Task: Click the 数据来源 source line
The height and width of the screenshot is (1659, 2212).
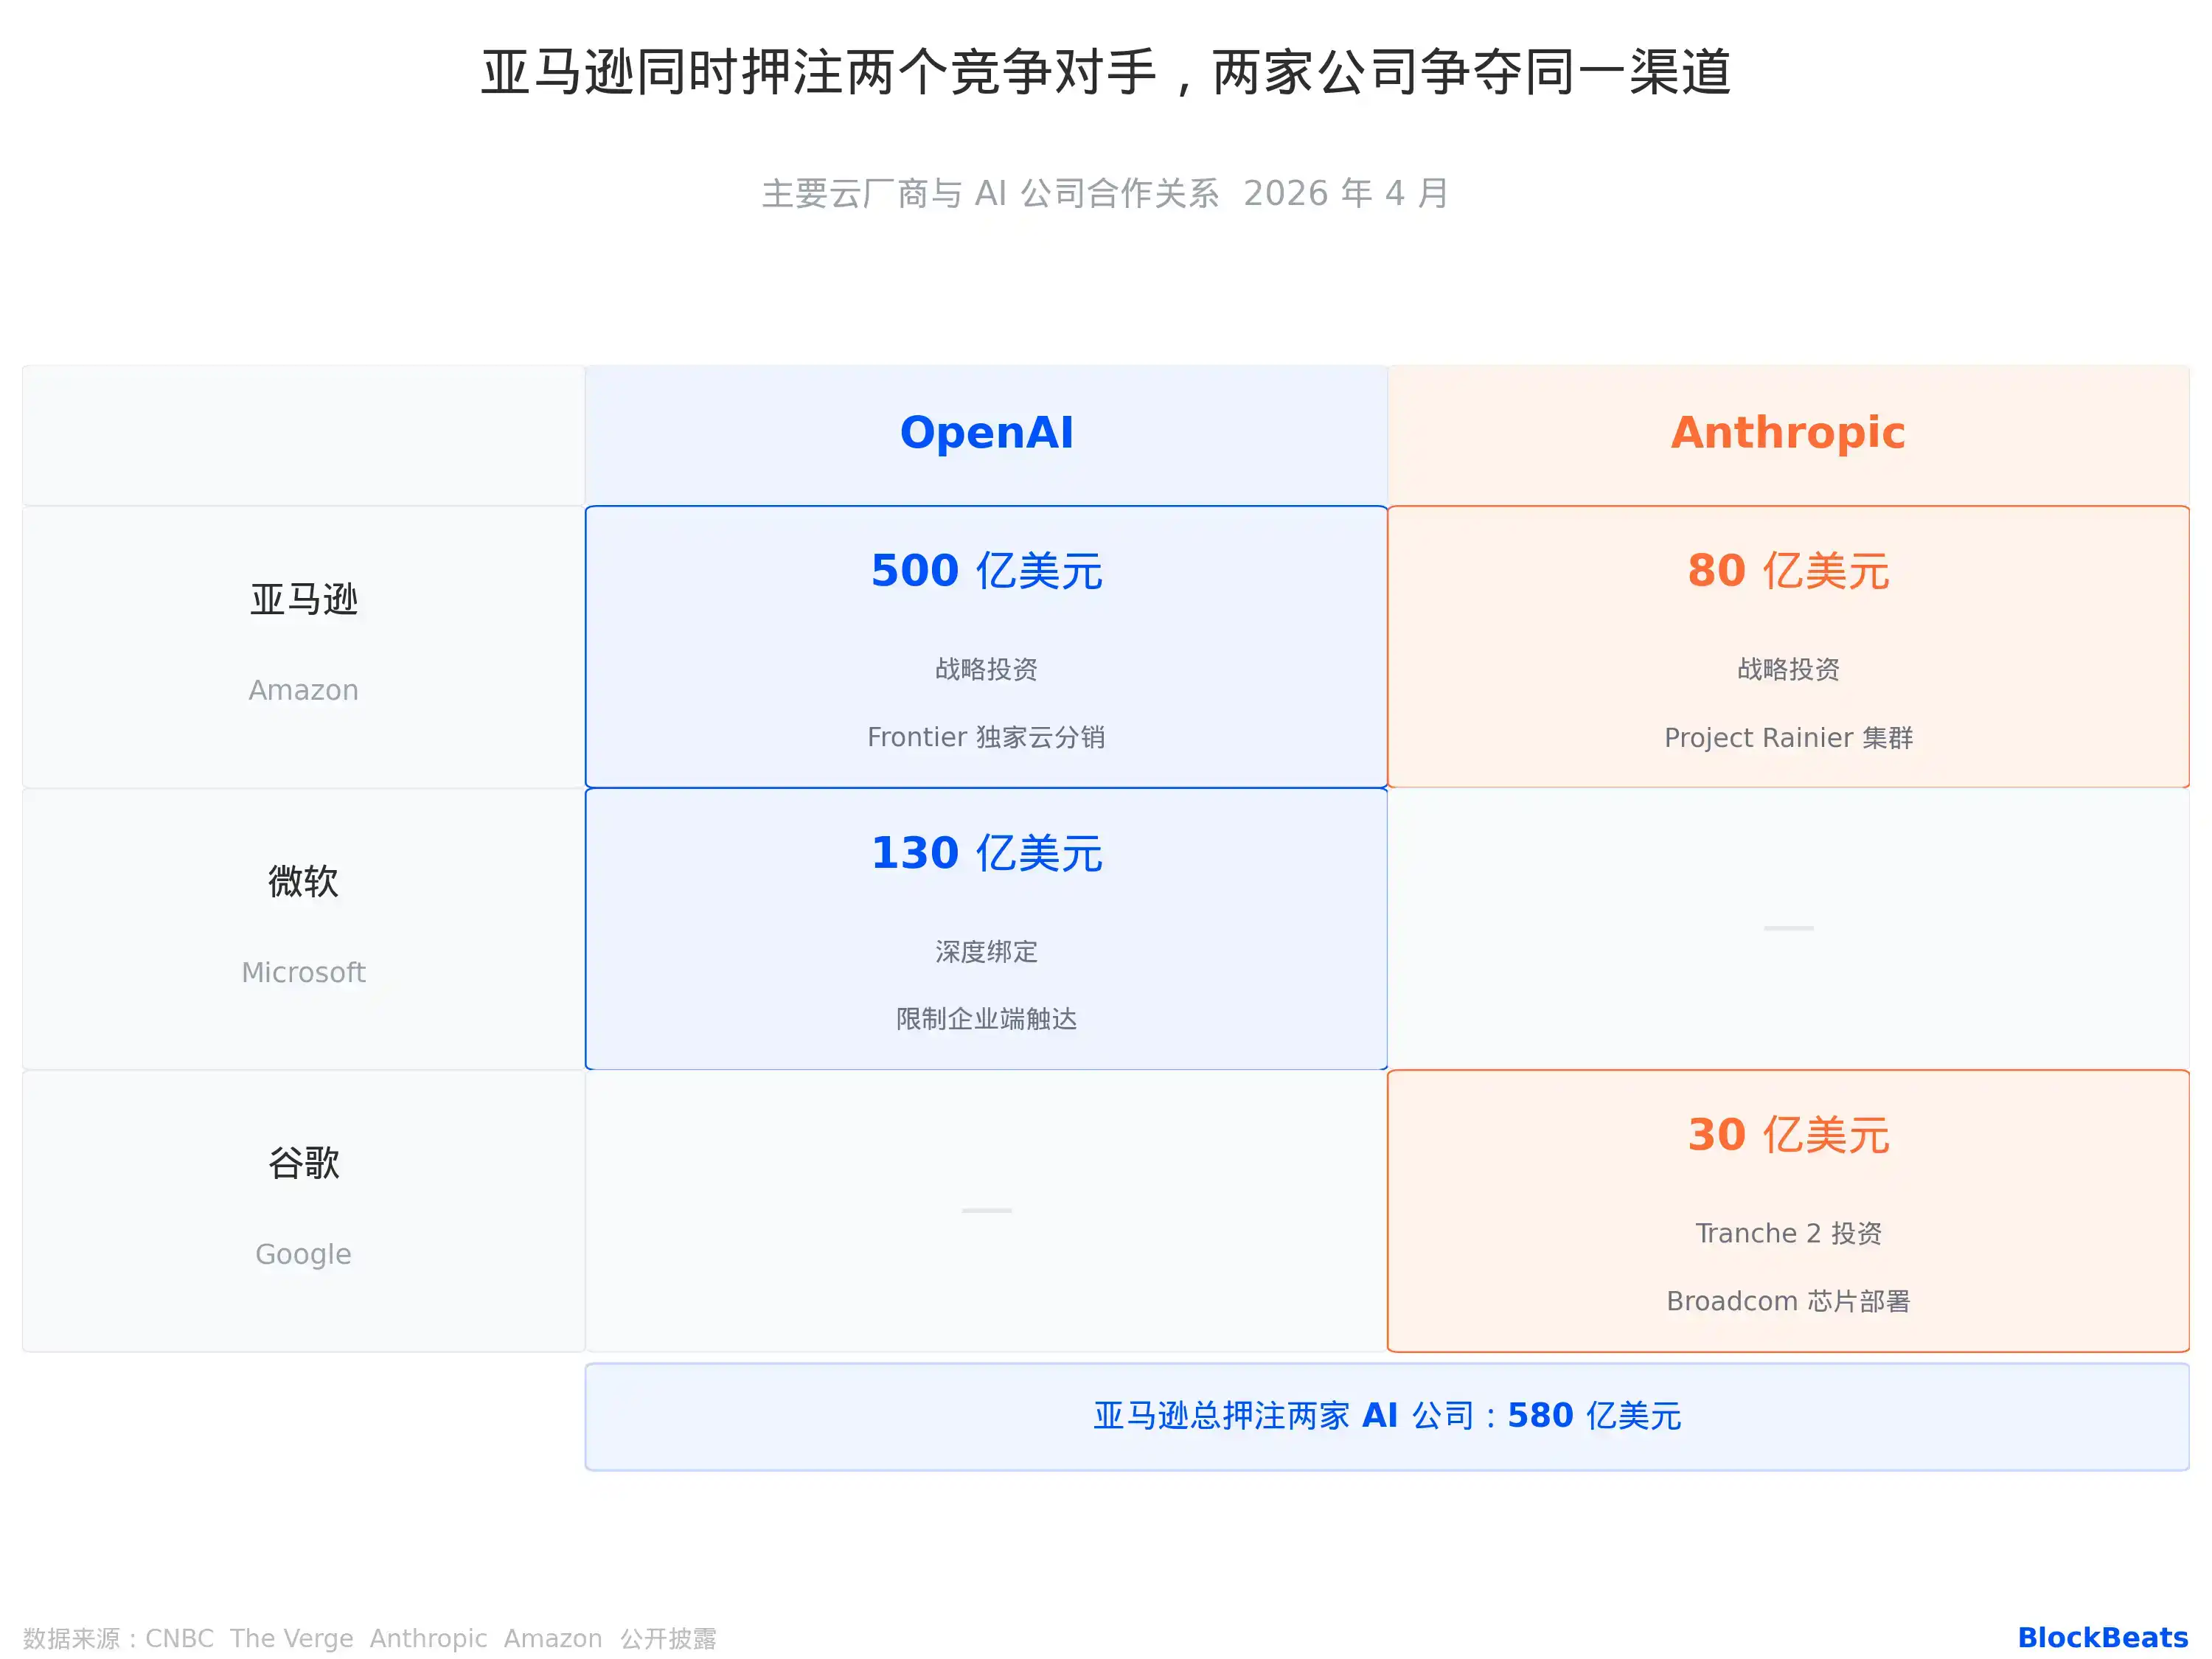Action: coord(369,1638)
